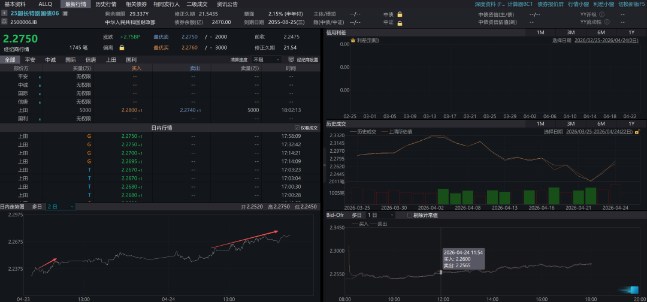The width and height of the screenshot is (647, 302).
Task: Click the bell alert icon beside 2500006.IB
Action: (4, 21)
